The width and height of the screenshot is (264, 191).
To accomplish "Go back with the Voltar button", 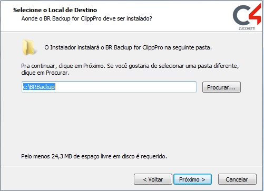I will click(153, 179).
